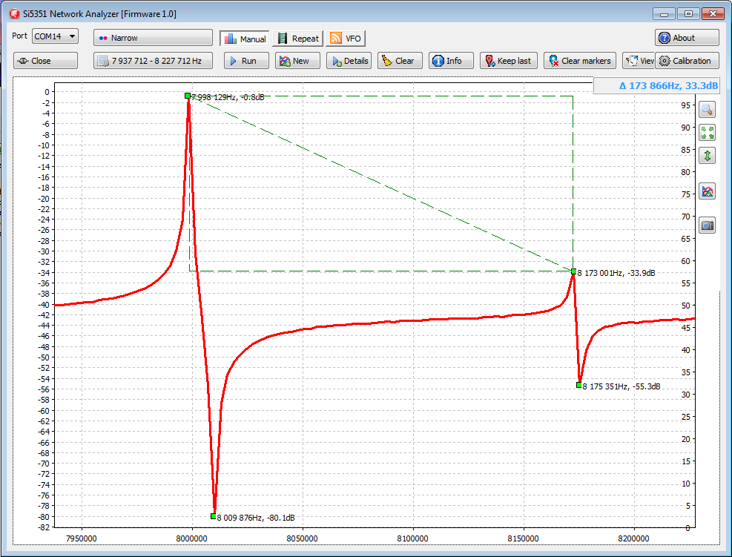Switch to Repeat sweep mode
Viewport: 732px width, 557px height.
tap(298, 39)
